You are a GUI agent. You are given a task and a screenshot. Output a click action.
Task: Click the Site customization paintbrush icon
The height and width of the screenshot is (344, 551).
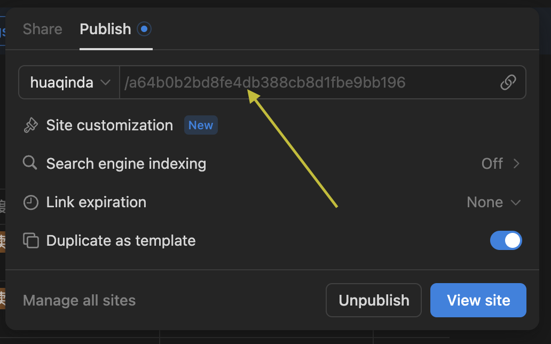30,126
